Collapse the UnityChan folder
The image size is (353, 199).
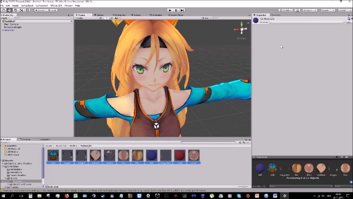point(3,166)
